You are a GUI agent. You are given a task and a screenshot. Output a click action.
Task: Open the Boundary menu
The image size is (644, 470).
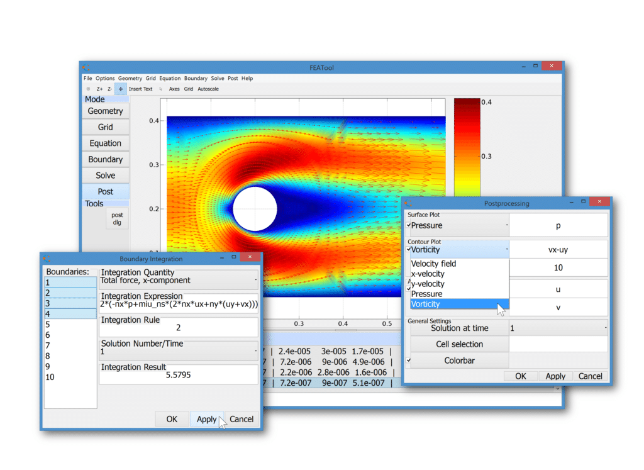point(196,78)
